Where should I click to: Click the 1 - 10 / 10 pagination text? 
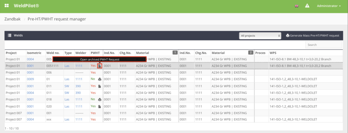12,128
